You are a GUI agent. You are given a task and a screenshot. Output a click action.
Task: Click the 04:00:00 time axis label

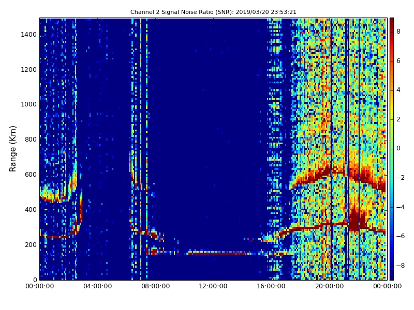(x=98, y=286)
